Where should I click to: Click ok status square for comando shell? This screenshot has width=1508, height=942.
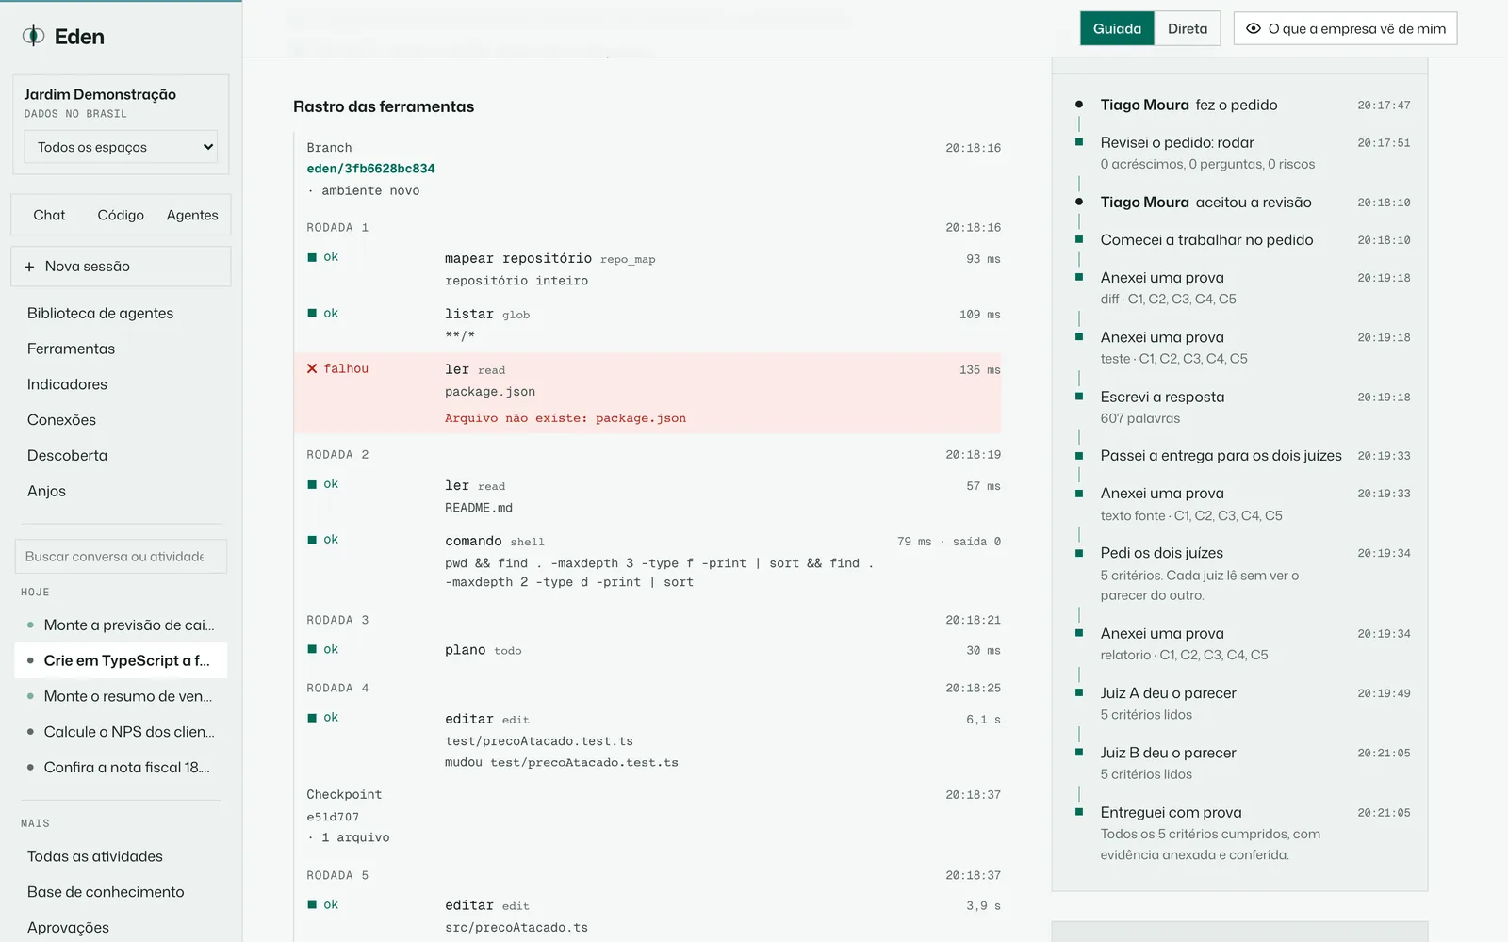pos(312,540)
